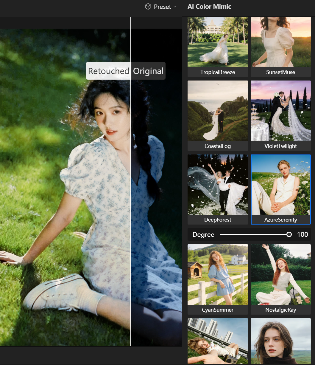Select the brunette close-up portrait preset
The height and width of the screenshot is (365, 315).
coord(280,341)
